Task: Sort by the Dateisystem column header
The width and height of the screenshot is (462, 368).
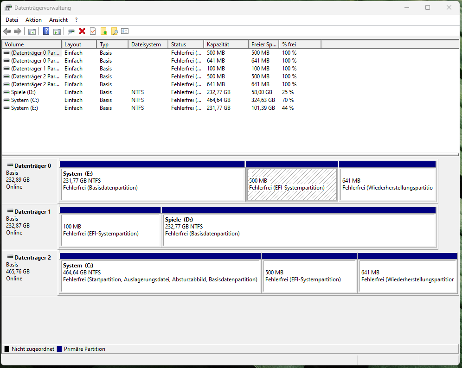Action: click(148, 44)
